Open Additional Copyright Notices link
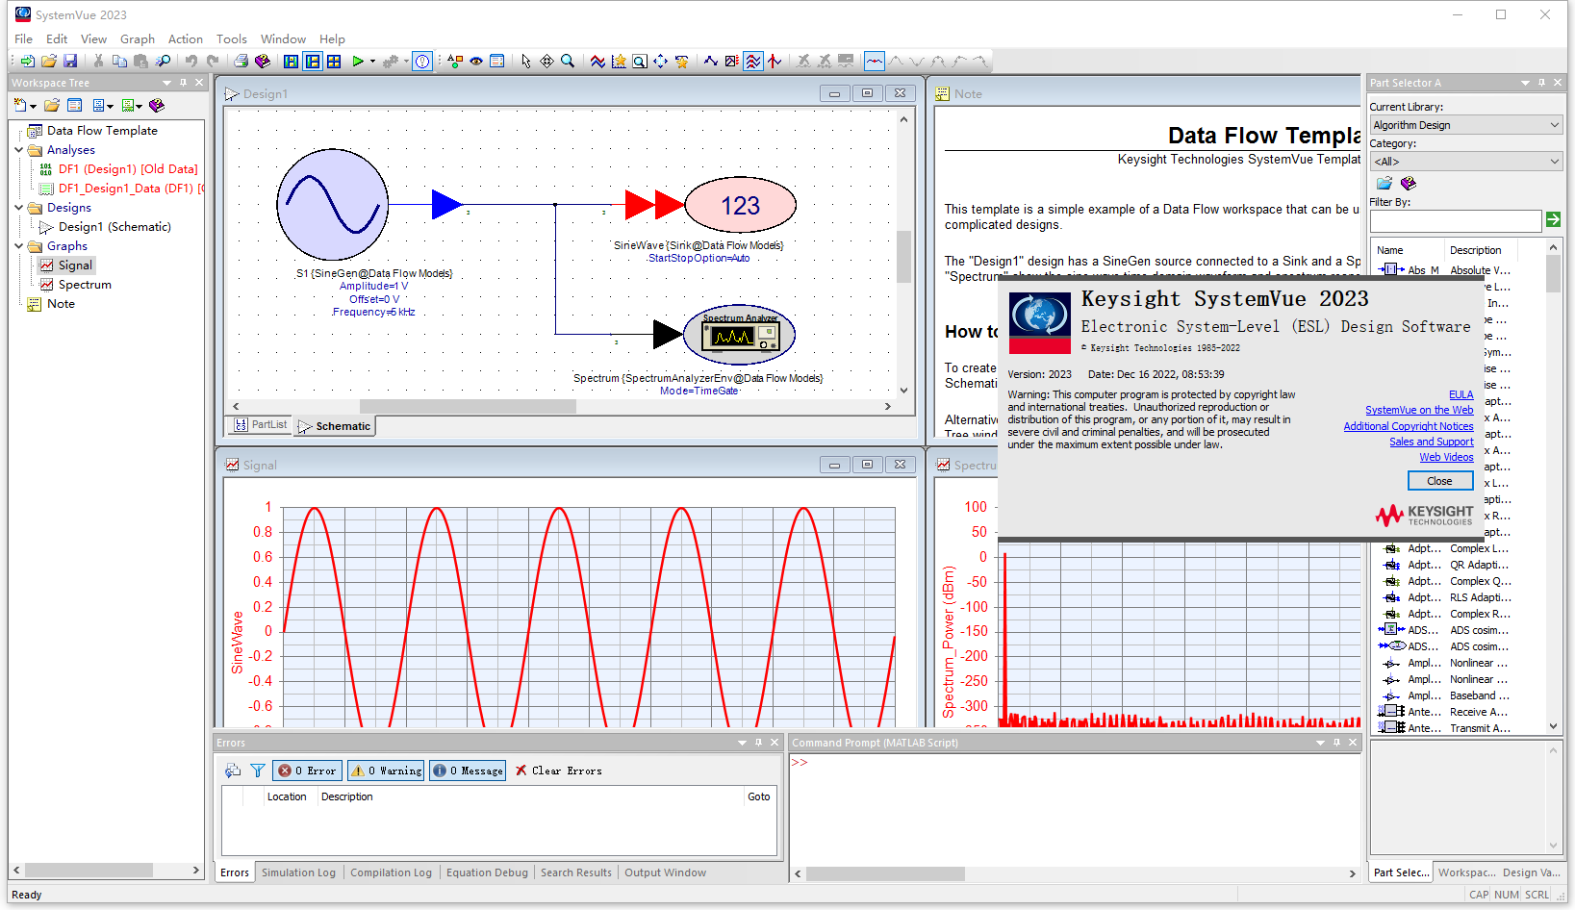The image size is (1575, 910). 1409,426
